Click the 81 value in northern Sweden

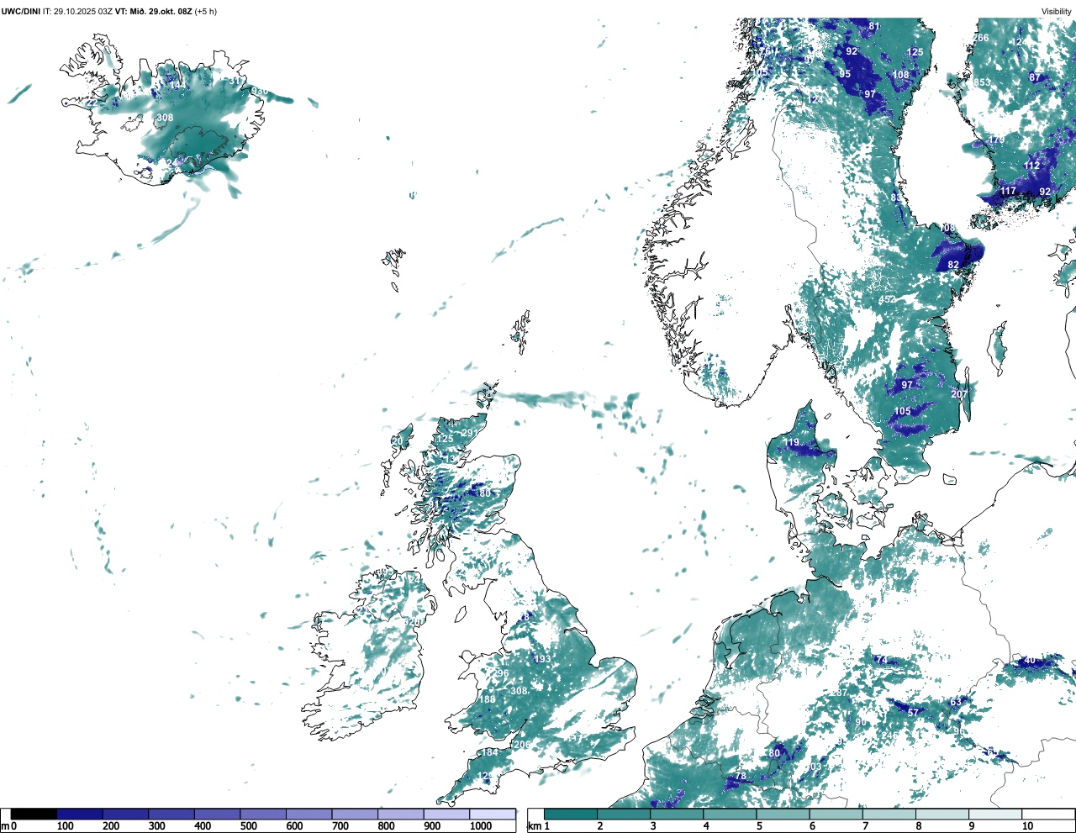(874, 26)
